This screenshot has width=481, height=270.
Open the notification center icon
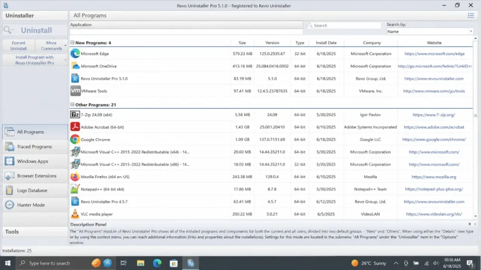[470, 263]
